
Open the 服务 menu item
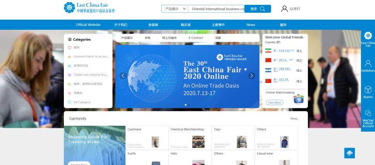[x=283, y=25]
